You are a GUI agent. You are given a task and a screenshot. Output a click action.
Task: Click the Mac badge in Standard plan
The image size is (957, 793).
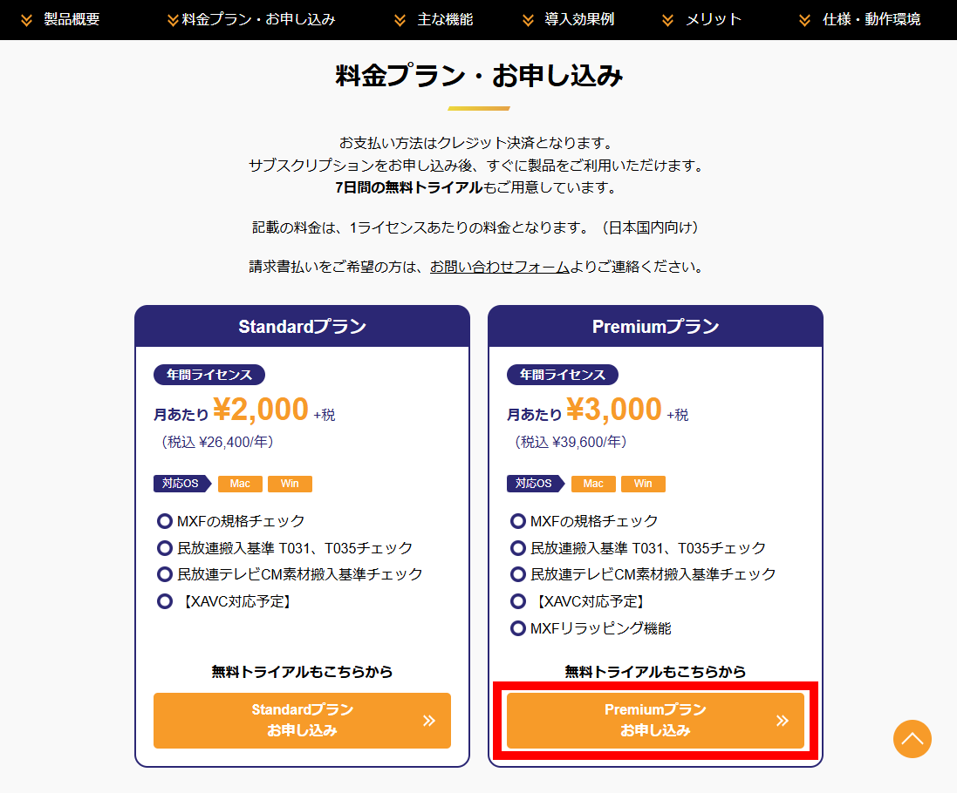239,484
